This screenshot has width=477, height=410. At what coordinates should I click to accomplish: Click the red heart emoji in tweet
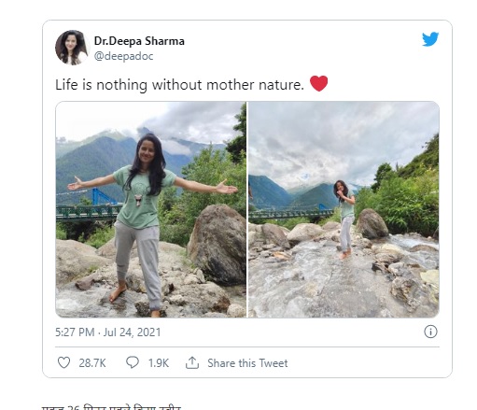[318, 83]
